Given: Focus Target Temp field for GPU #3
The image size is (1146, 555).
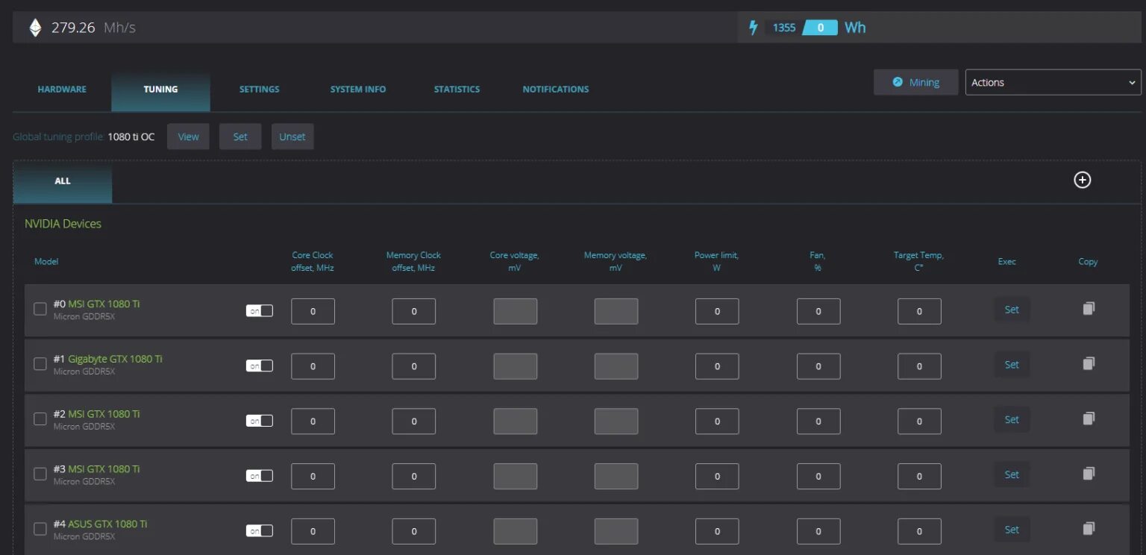Looking at the screenshot, I should [919, 477].
